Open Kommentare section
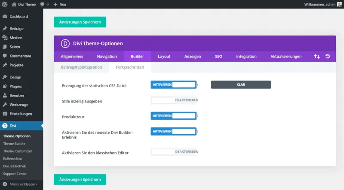This screenshot has width=344, height=190. tap(21, 56)
